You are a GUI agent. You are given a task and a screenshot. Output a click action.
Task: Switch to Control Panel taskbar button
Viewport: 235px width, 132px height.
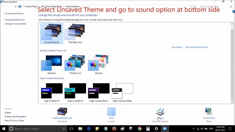coord(165,129)
